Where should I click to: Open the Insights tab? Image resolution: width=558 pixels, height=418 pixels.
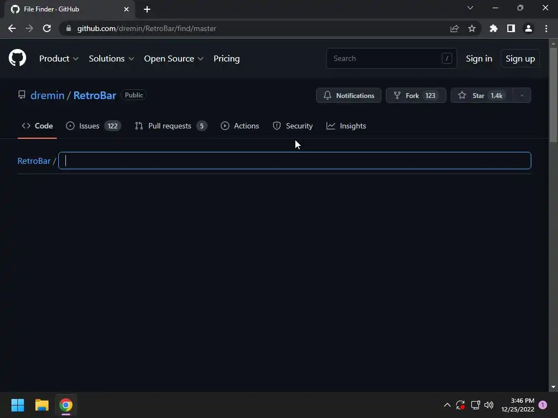click(346, 126)
